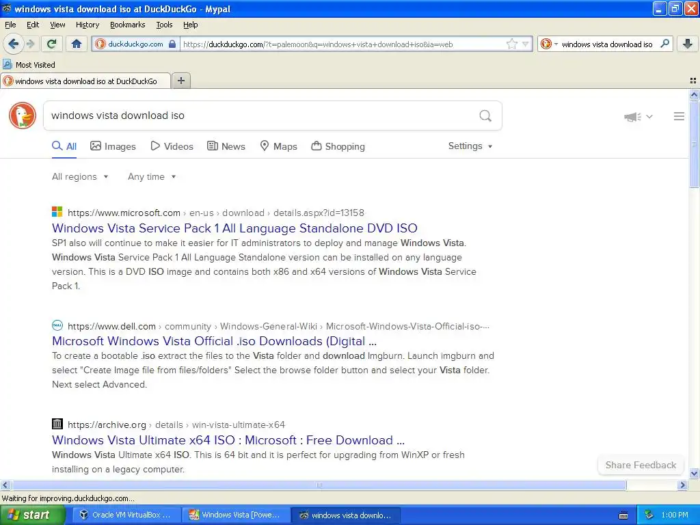Click vertical scrollbar down arrow
The width and height of the screenshot is (700, 525).
click(x=694, y=473)
